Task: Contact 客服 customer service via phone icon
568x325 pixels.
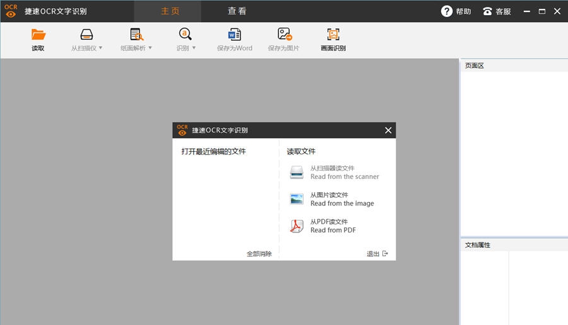Action: pos(487,11)
